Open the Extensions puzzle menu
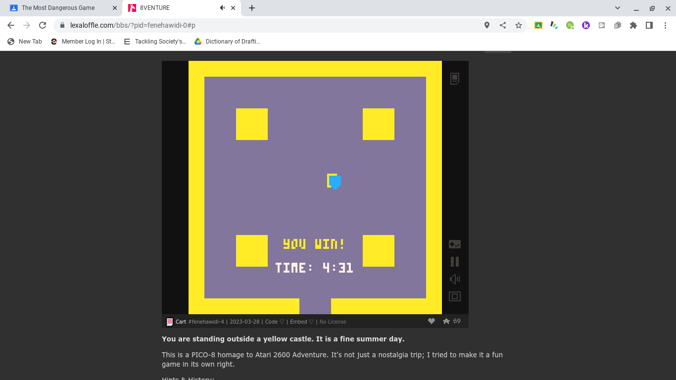Viewport: 676px width, 380px height. [x=633, y=25]
